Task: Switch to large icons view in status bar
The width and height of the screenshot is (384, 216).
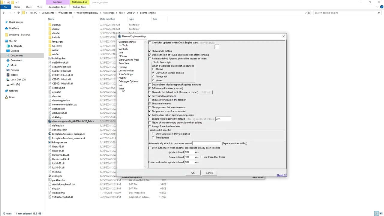Action: click(381, 213)
